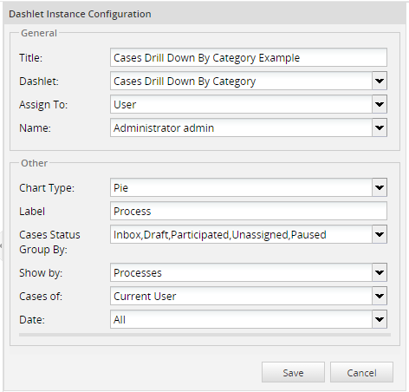Open the Cases of dropdown arrow

[x=380, y=296]
